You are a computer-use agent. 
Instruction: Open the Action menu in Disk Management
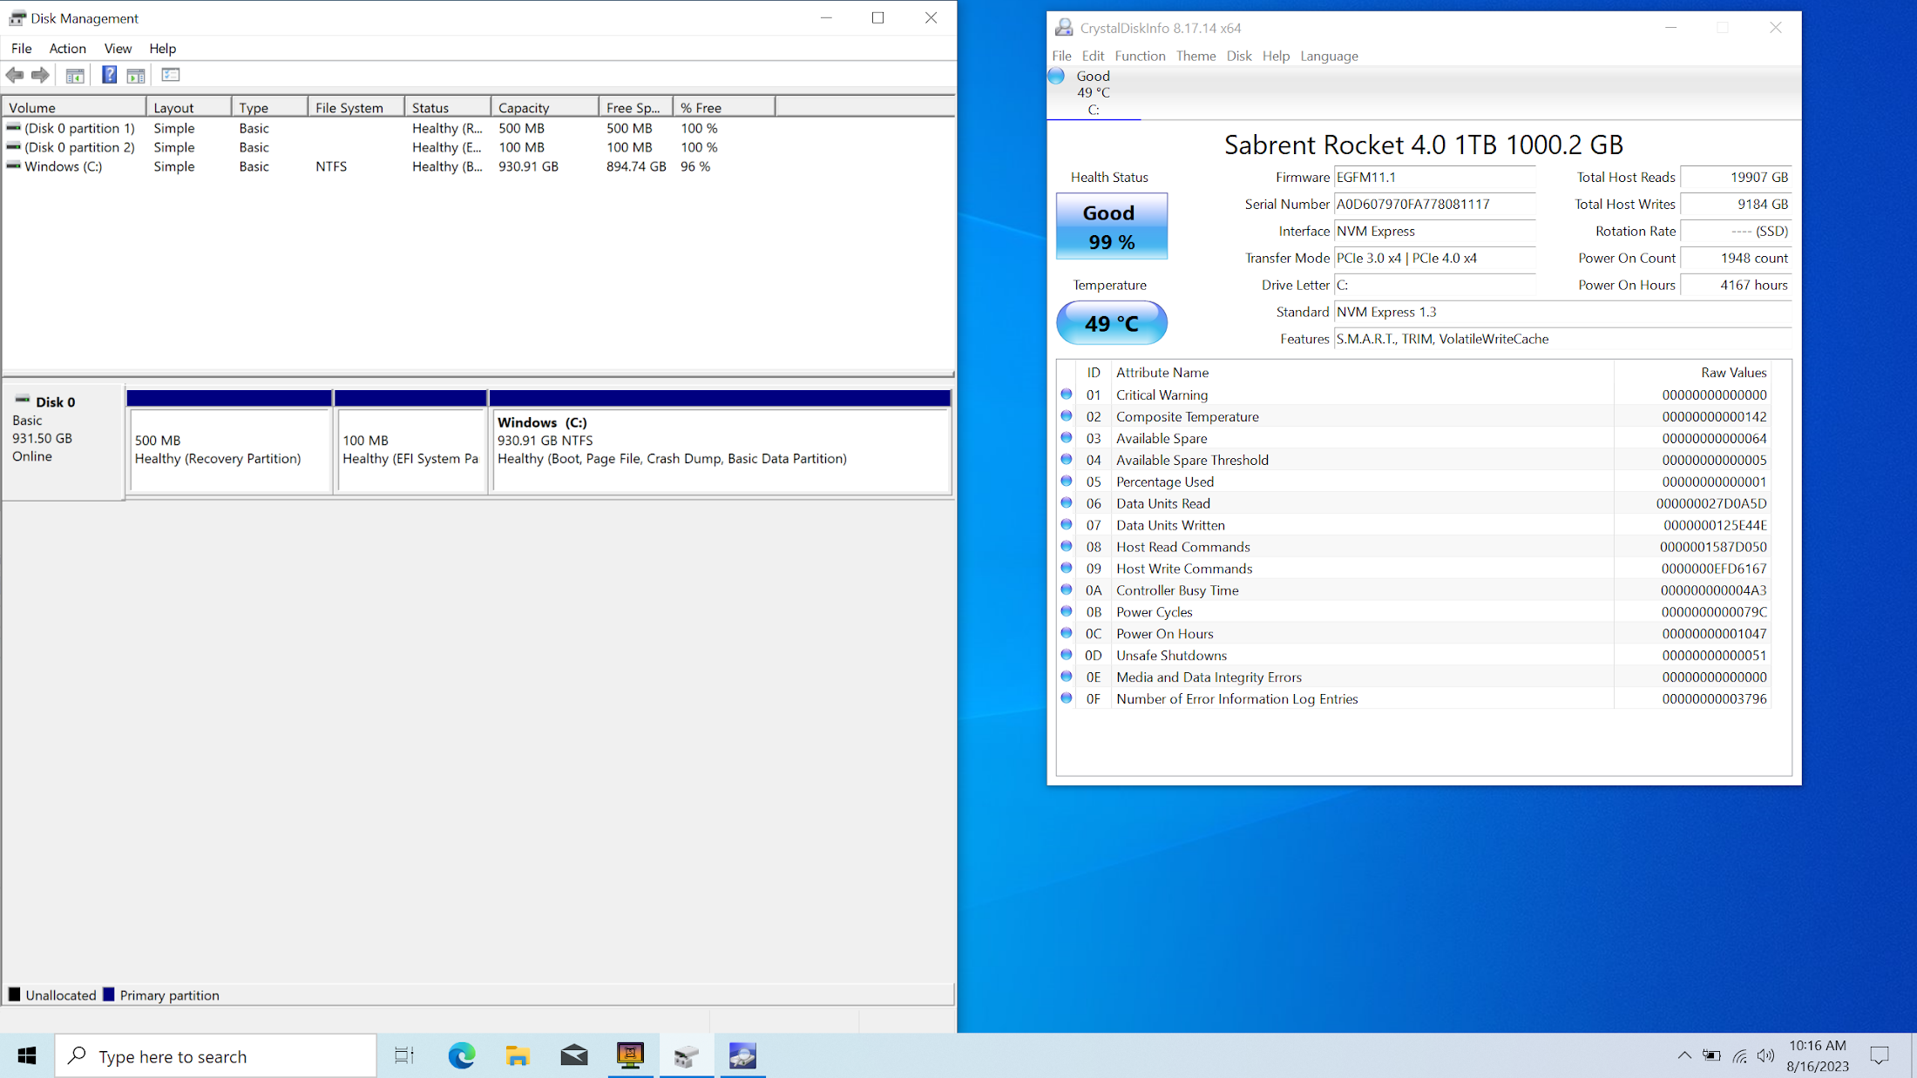point(67,49)
